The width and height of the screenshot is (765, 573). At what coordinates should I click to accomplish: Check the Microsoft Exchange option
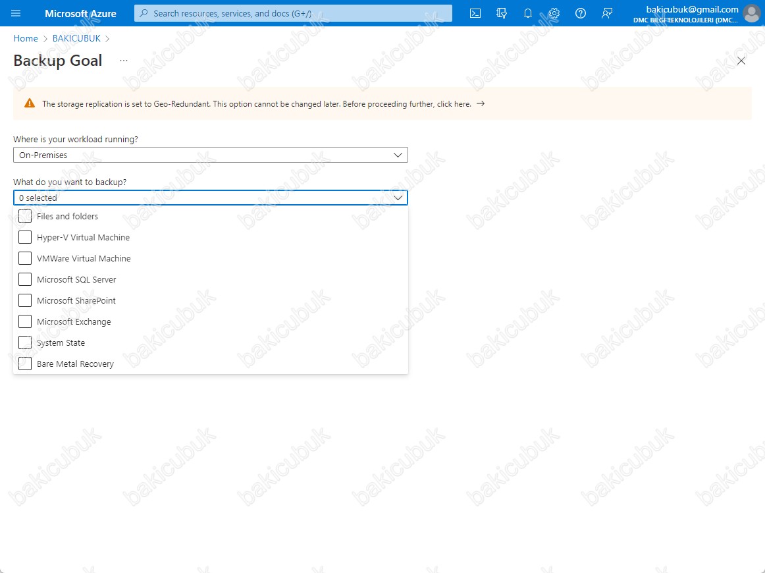(x=25, y=321)
